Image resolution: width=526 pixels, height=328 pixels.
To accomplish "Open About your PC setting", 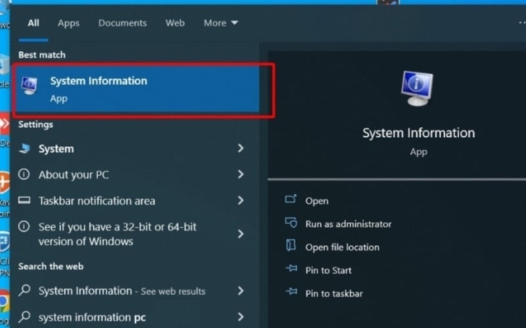I will 134,174.
